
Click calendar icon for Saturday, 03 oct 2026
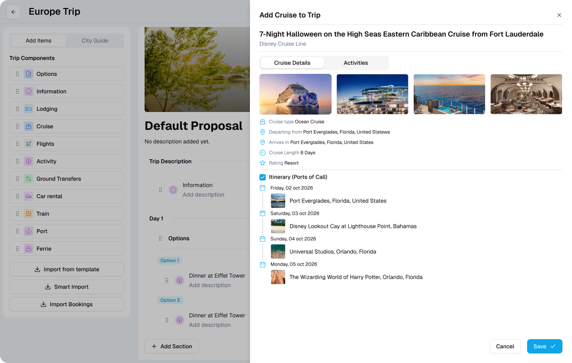click(x=263, y=213)
